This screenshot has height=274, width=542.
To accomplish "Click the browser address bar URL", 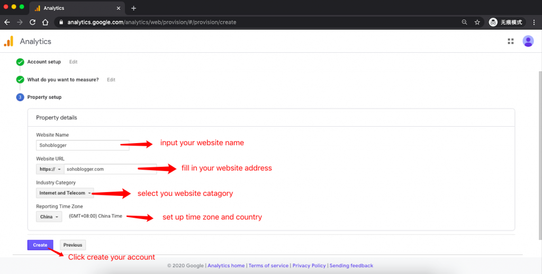I will 152,22.
